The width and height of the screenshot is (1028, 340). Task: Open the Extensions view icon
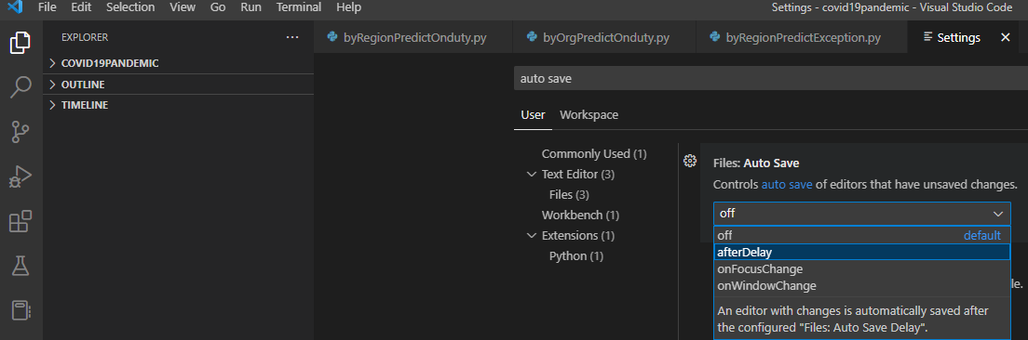tap(21, 221)
